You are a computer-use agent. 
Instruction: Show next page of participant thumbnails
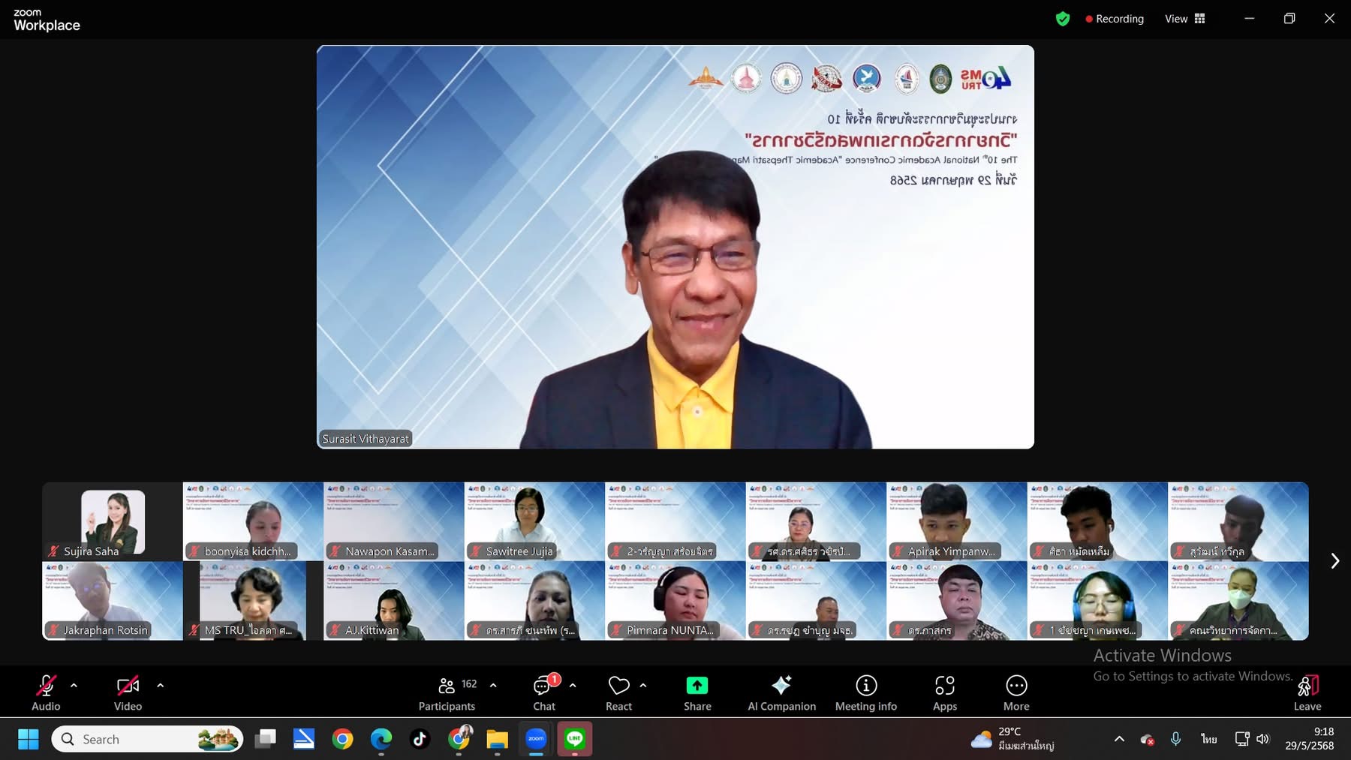tap(1334, 561)
